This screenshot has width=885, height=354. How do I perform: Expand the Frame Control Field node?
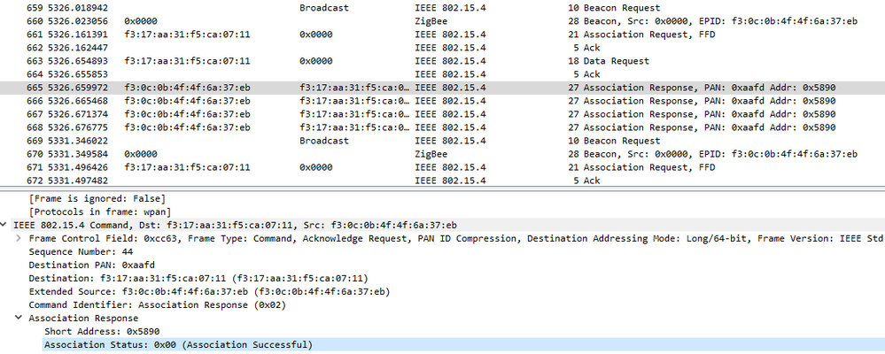coord(19,238)
